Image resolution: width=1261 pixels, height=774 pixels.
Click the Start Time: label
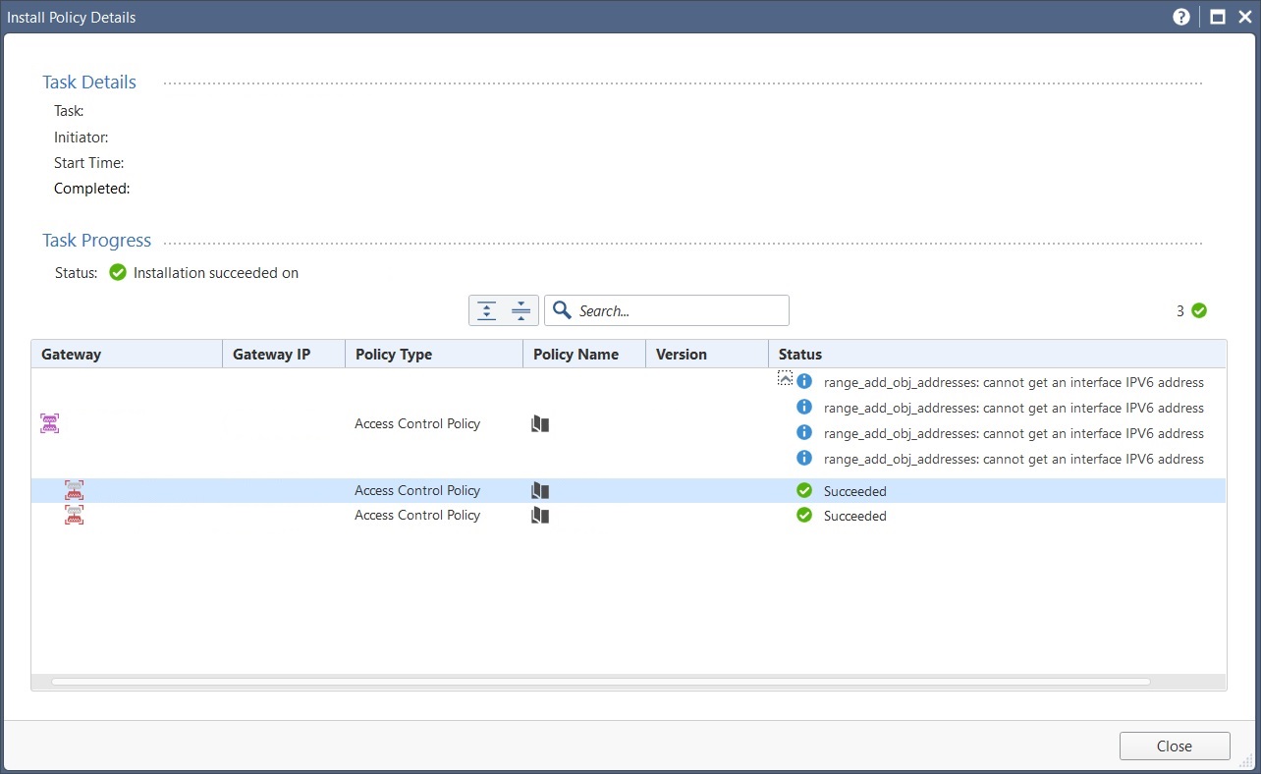[x=88, y=163]
